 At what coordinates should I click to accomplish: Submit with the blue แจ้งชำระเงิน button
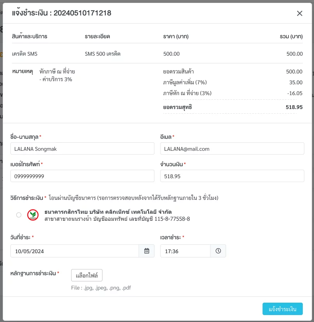(283, 309)
